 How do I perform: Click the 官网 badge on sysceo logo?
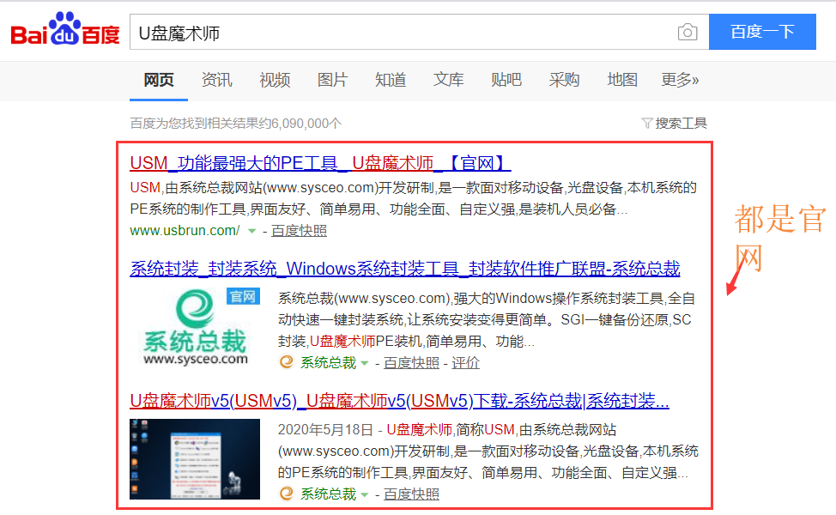(243, 297)
